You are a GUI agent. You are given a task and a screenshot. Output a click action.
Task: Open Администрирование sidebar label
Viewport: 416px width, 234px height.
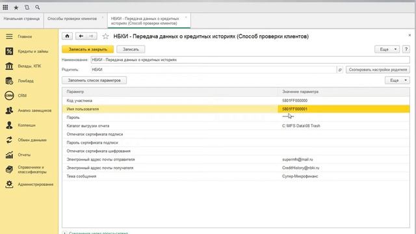(36, 184)
